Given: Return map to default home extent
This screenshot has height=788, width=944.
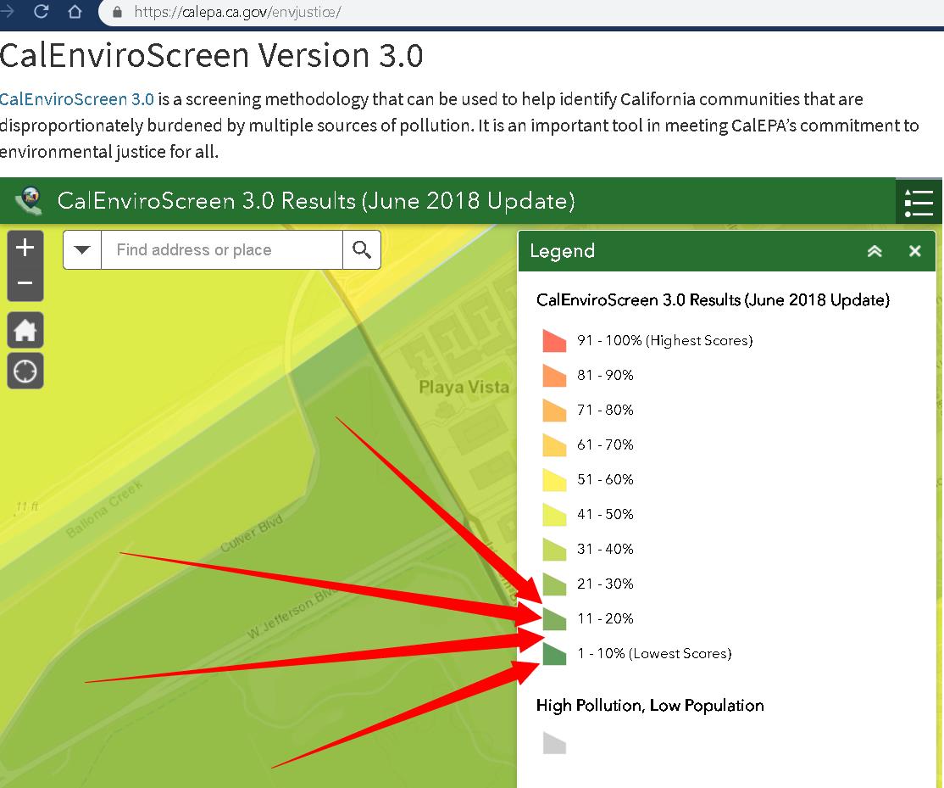Looking at the screenshot, I should click(25, 330).
